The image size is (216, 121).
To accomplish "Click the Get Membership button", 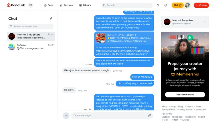I will pyautogui.click(x=185, y=94).
